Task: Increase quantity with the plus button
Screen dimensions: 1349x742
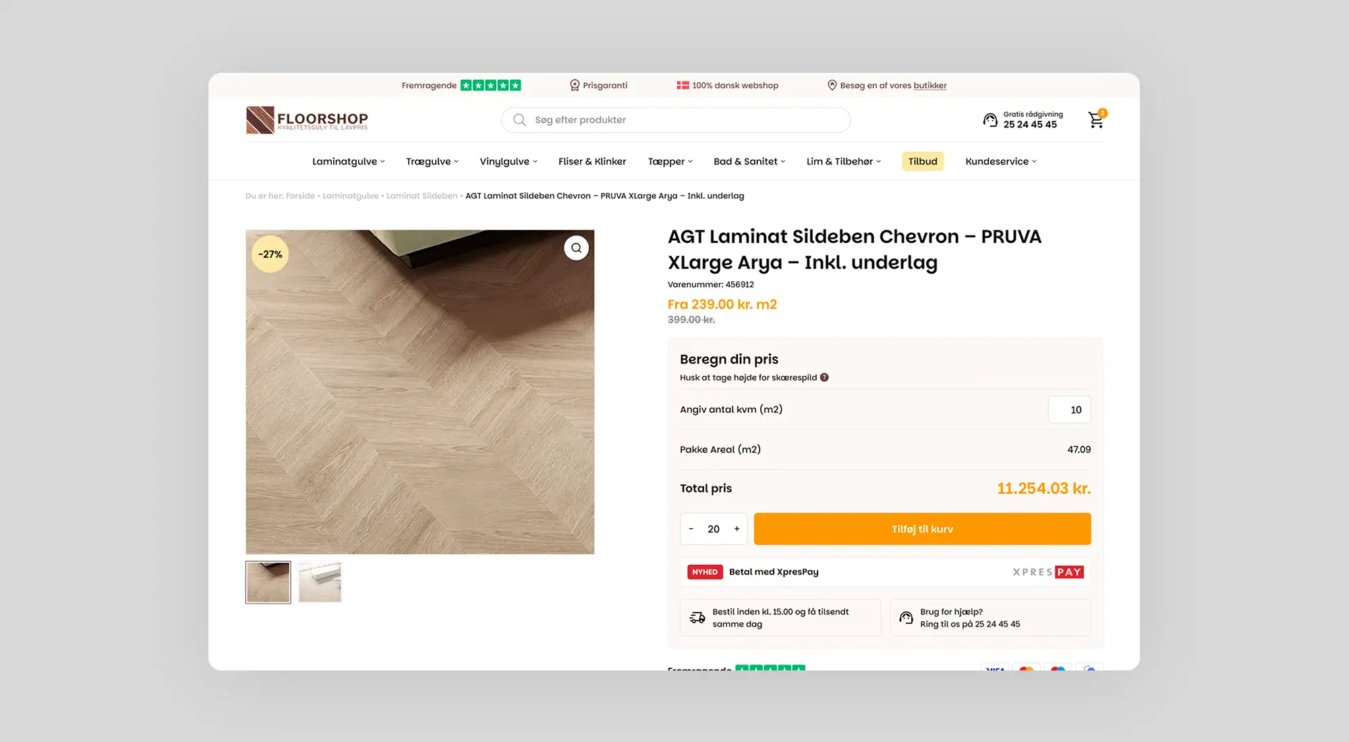Action: click(737, 529)
